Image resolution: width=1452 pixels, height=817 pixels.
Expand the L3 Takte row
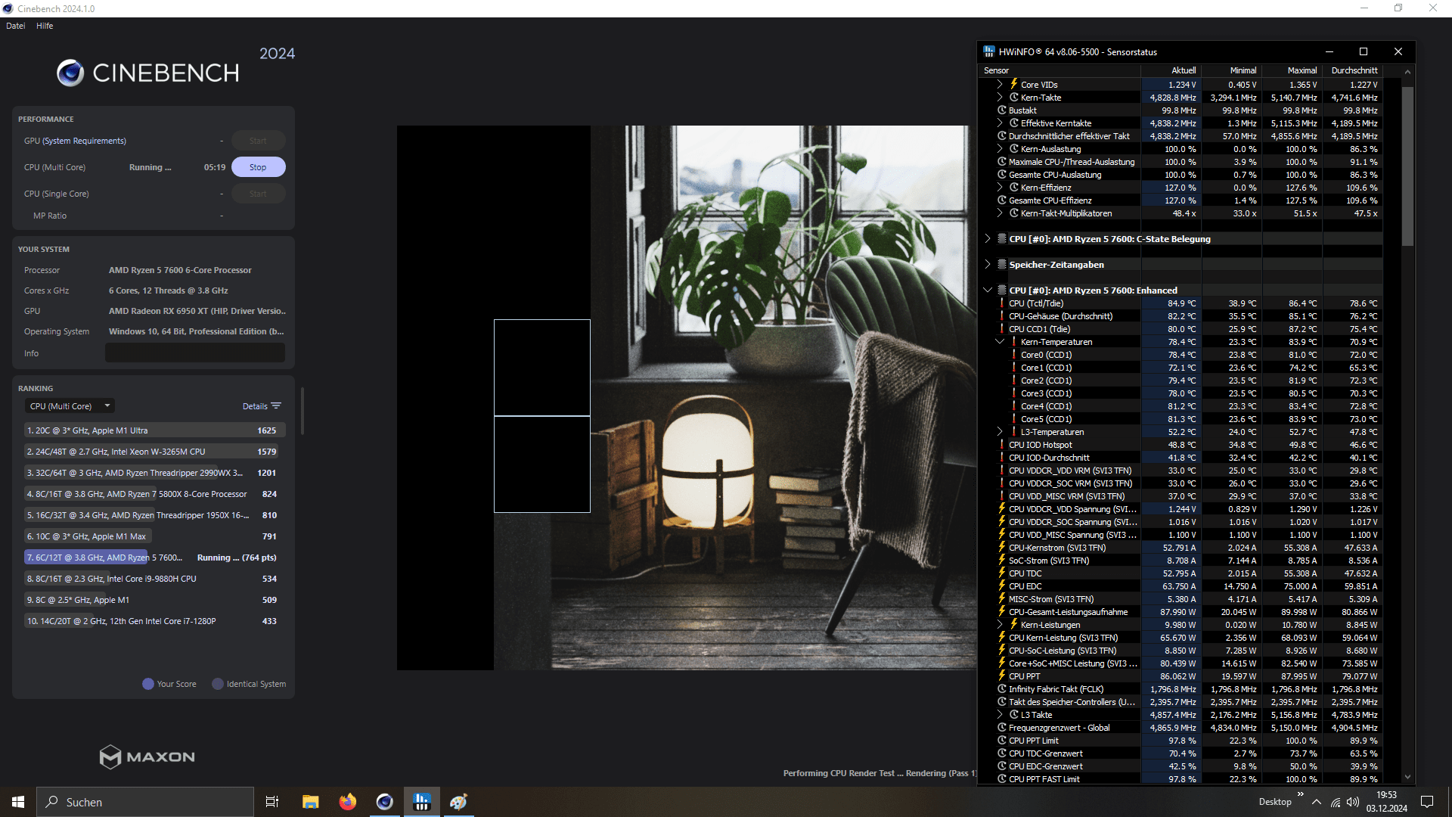tap(1000, 715)
